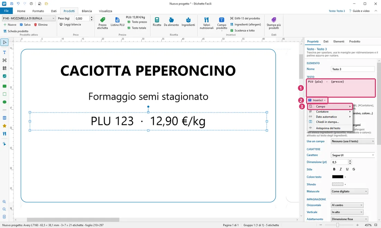The width and height of the screenshot is (381, 228).
Task: Open Listino PLU
Action: coord(117,22)
